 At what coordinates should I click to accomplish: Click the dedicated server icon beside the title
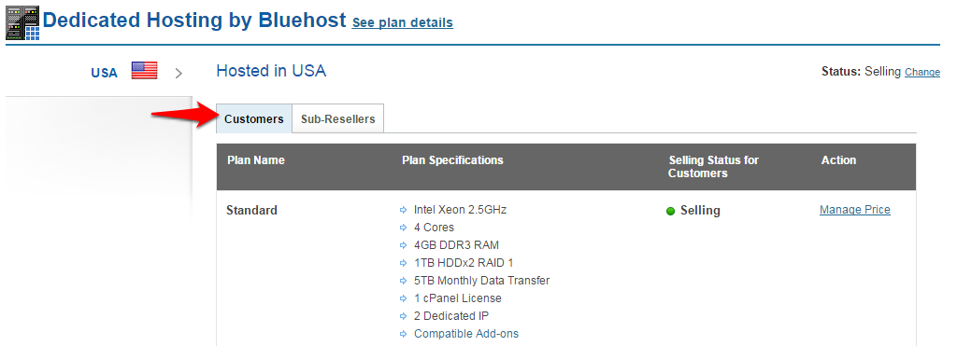point(22,23)
